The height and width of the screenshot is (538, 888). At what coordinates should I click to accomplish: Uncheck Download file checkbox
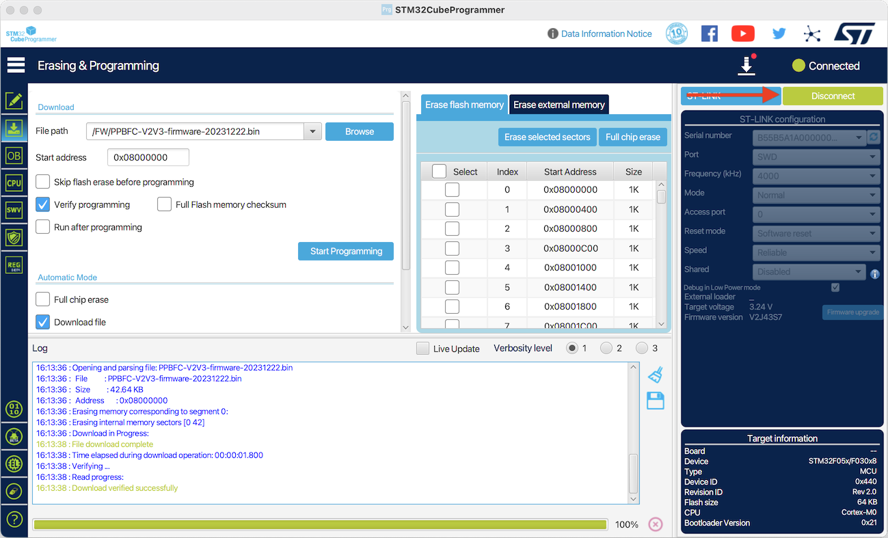[x=43, y=322]
